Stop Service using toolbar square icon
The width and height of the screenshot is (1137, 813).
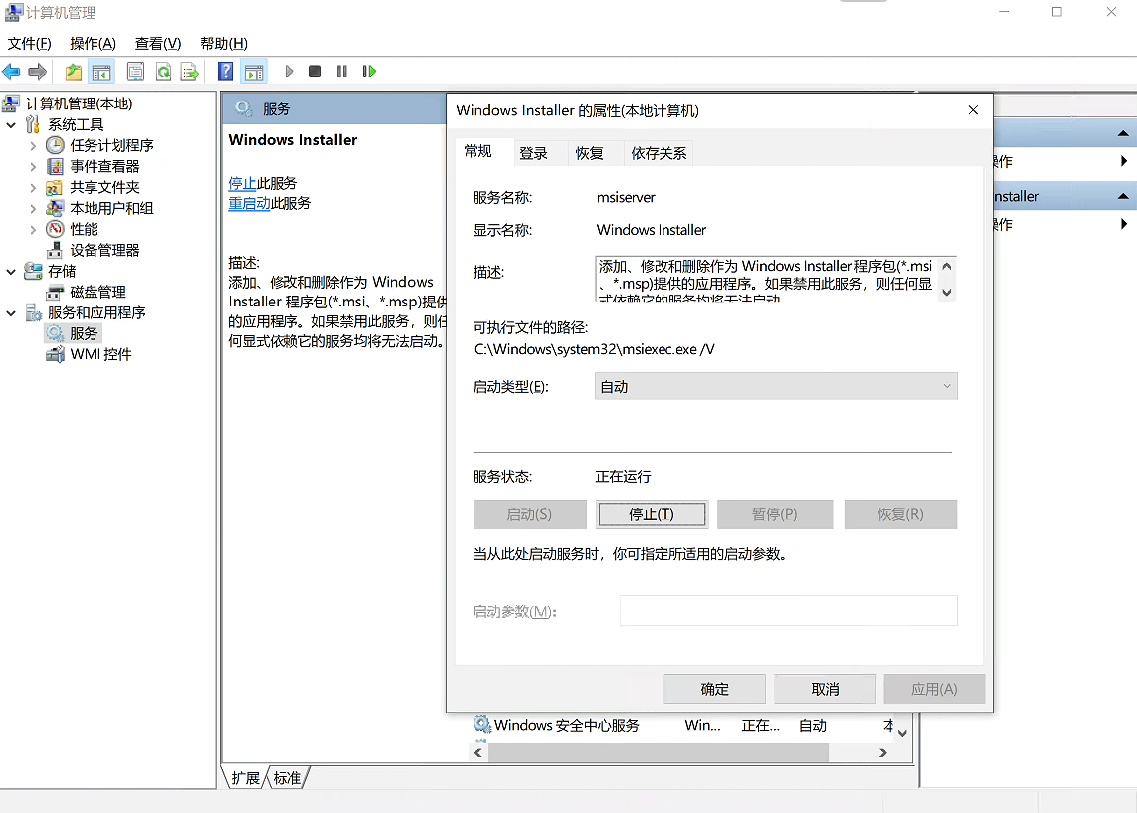[x=315, y=71]
